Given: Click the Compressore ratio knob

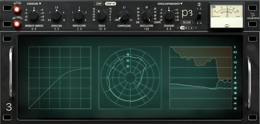Looking at the screenshot, I should pyautogui.click(x=124, y=16).
